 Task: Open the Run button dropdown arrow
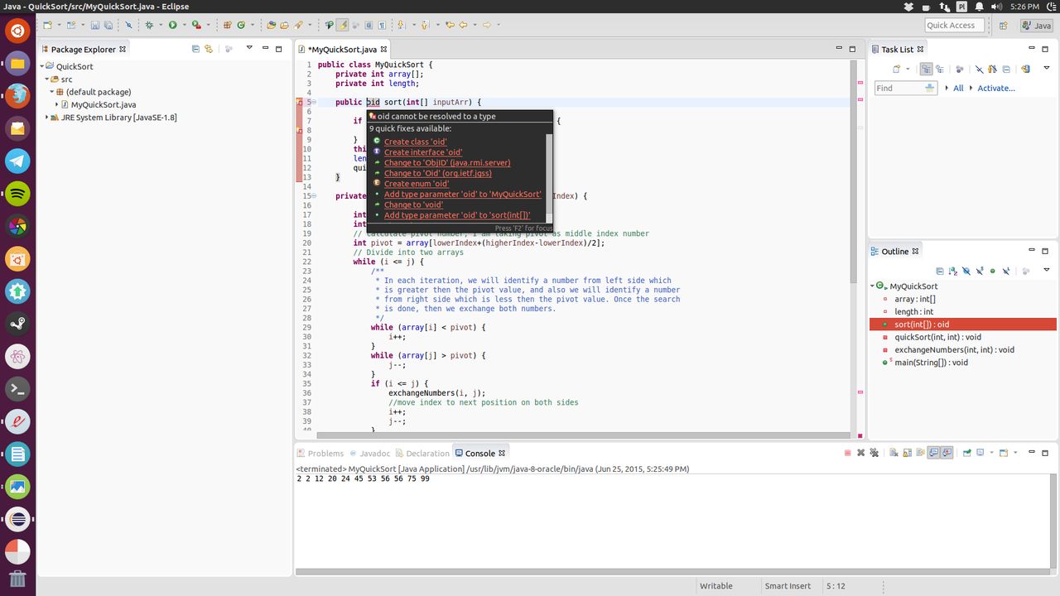(x=185, y=25)
